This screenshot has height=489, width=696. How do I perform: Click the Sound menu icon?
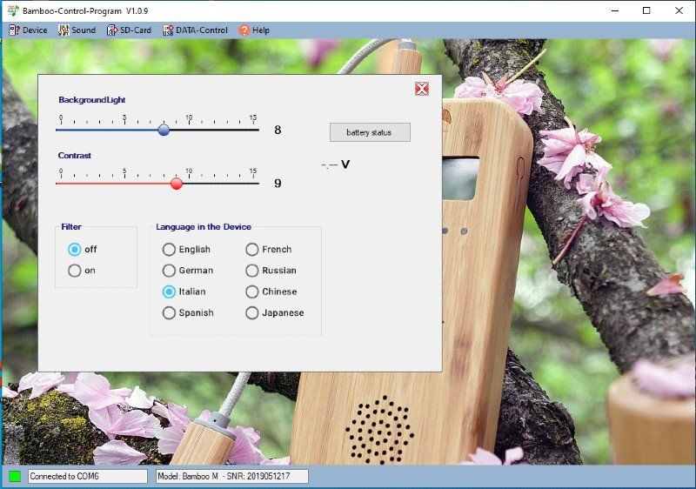[x=64, y=30]
